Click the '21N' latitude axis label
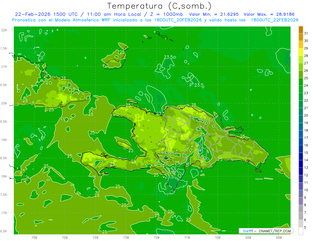This screenshot has height=241, width=313. click(x=4, y=67)
